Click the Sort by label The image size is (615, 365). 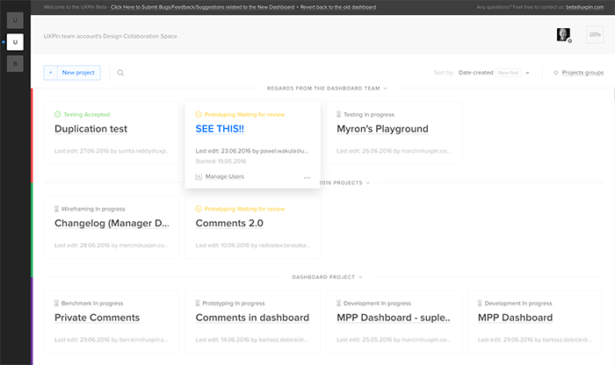(x=444, y=73)
